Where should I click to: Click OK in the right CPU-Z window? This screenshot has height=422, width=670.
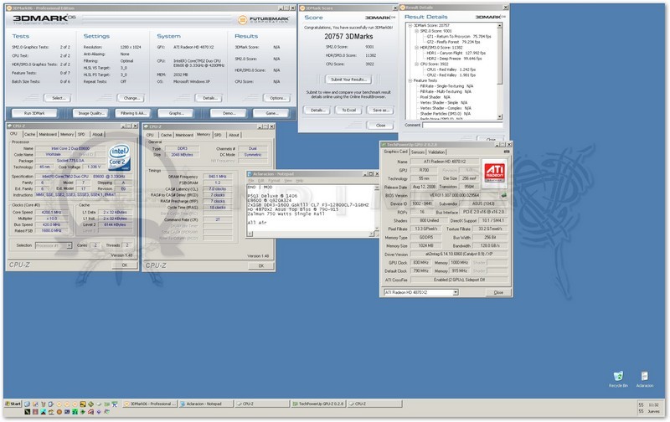pos(260,265)
